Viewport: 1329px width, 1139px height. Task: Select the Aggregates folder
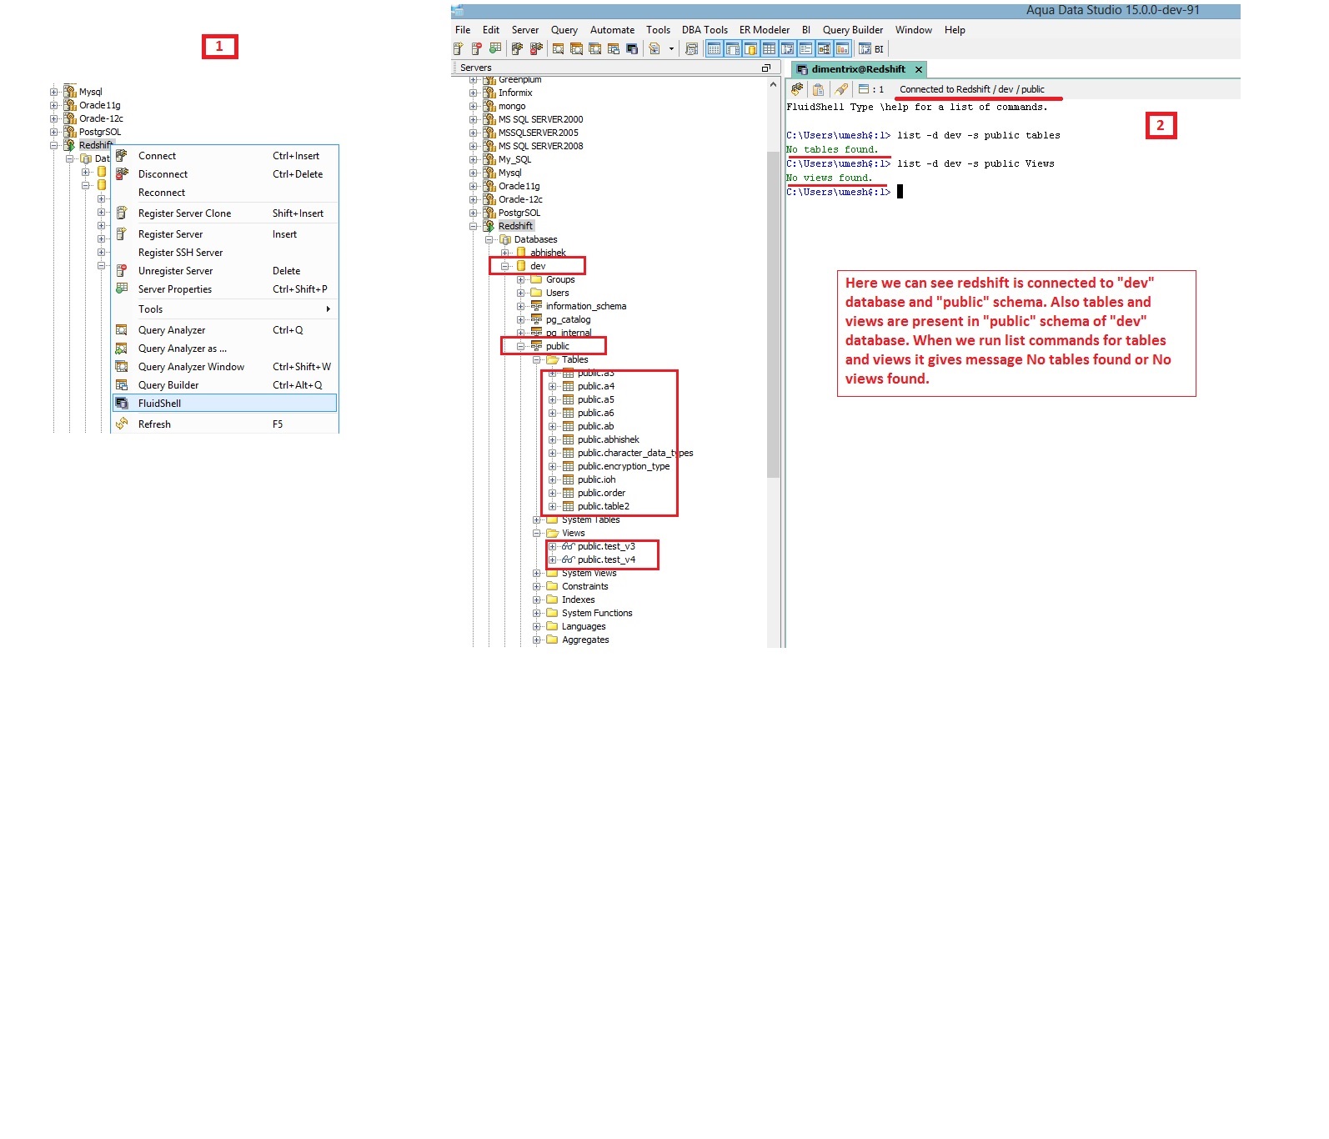(x=585, y=640)
